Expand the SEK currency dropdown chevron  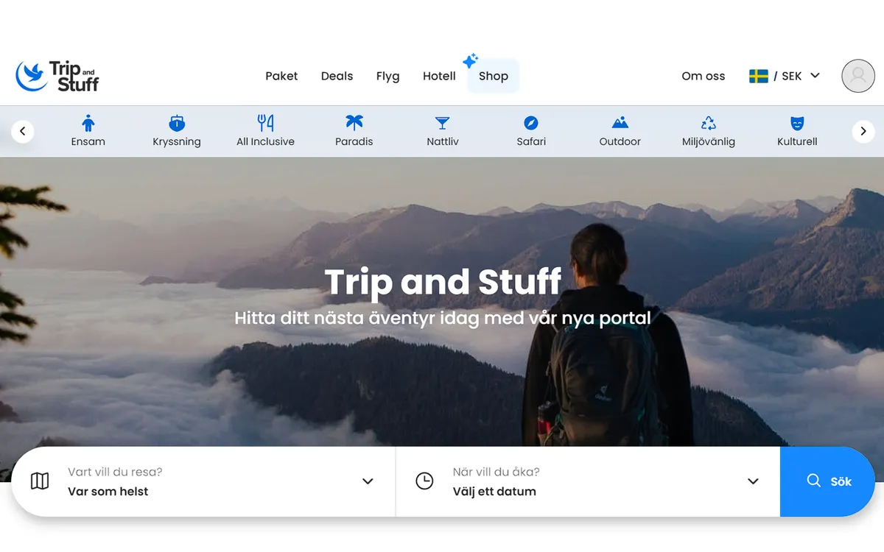click(x=815, y=75)
